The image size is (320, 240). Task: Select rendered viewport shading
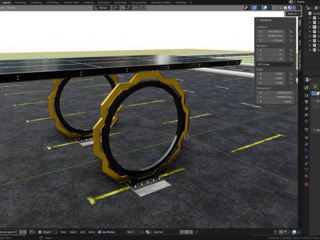click(x=294, y=8)
